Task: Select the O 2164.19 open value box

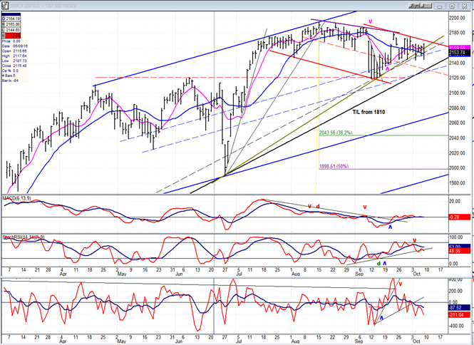Action: pos(11,19)
